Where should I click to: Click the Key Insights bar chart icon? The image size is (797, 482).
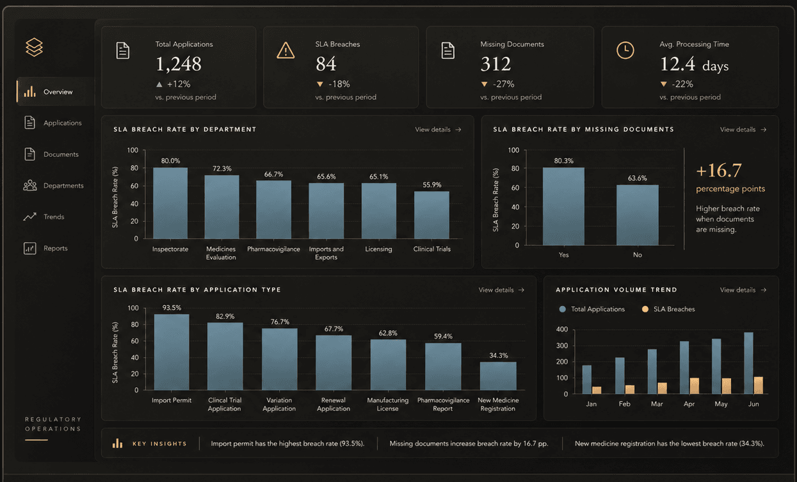click(x=117, y=443)
